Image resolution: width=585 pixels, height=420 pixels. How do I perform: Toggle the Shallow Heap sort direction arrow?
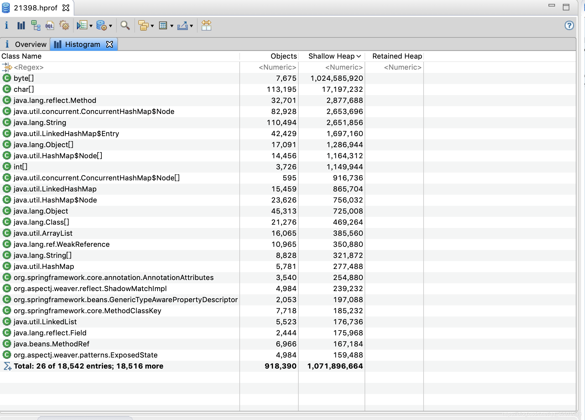coord(359,56)
